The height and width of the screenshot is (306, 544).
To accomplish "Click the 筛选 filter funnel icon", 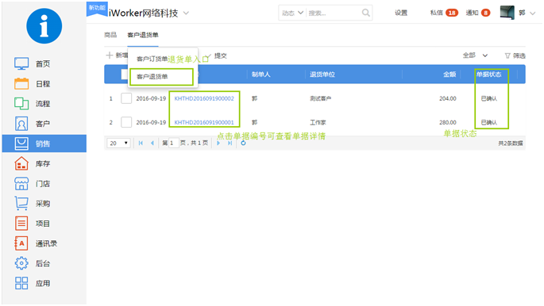I will 507,55.
